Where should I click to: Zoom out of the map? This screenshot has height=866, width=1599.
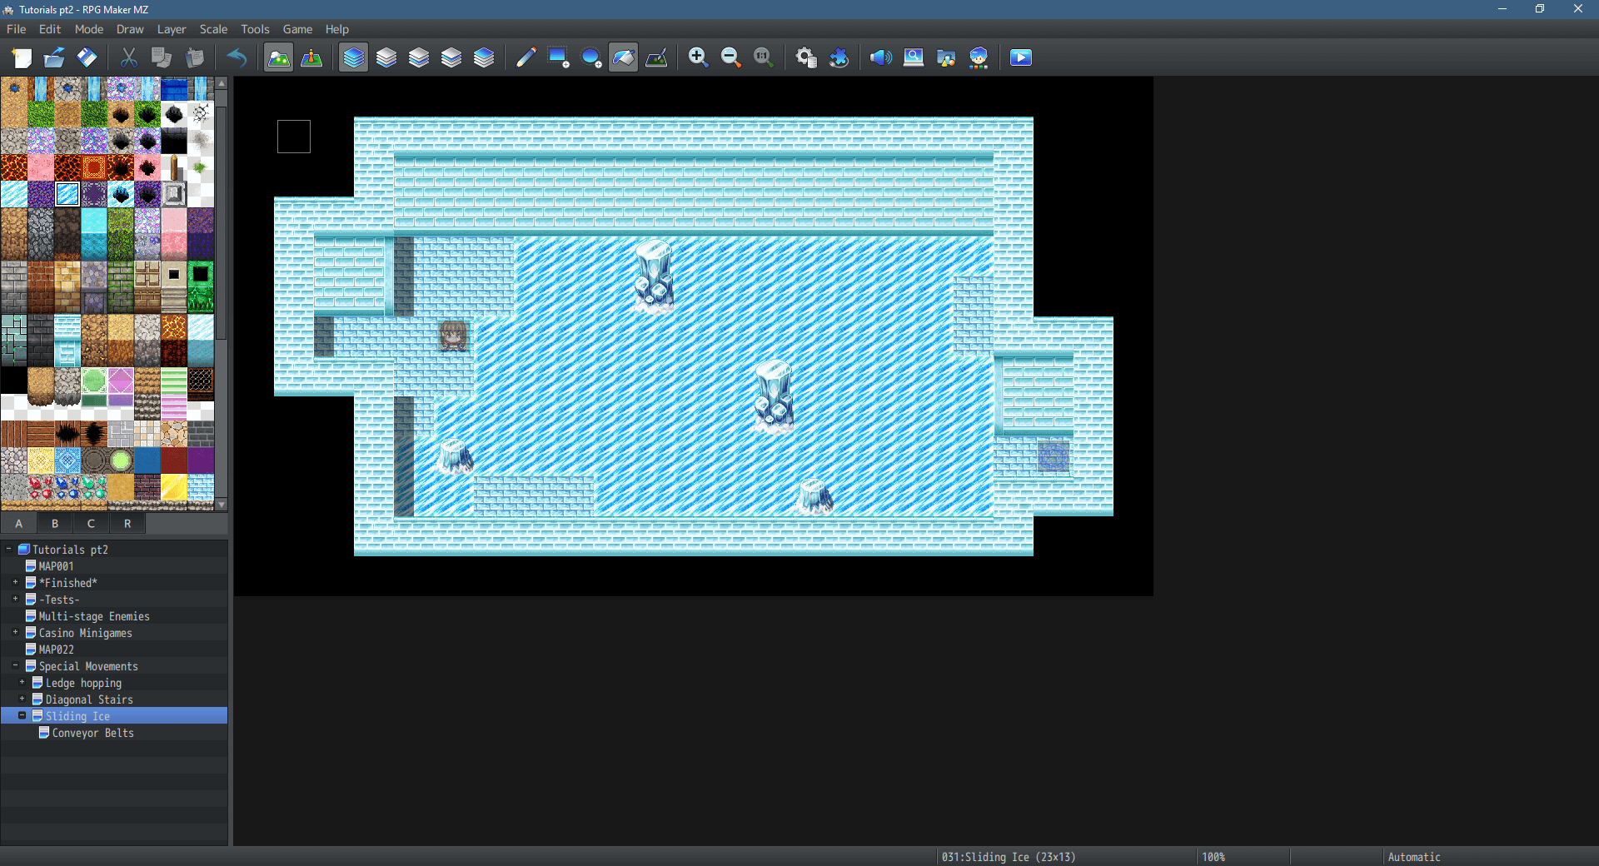730,57
